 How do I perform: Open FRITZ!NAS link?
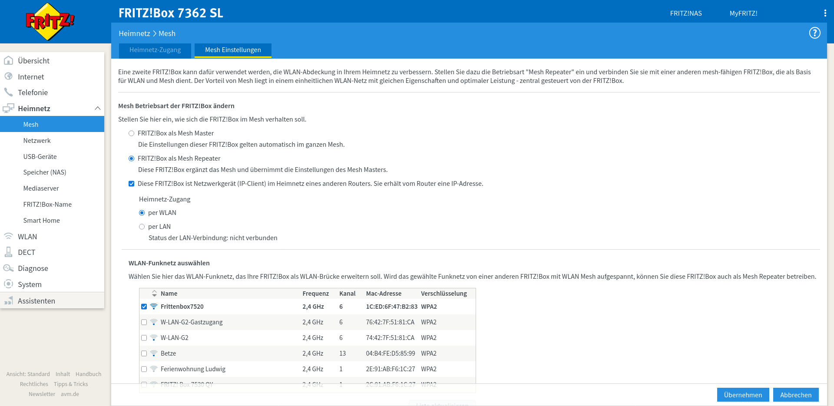pos(686,13)
